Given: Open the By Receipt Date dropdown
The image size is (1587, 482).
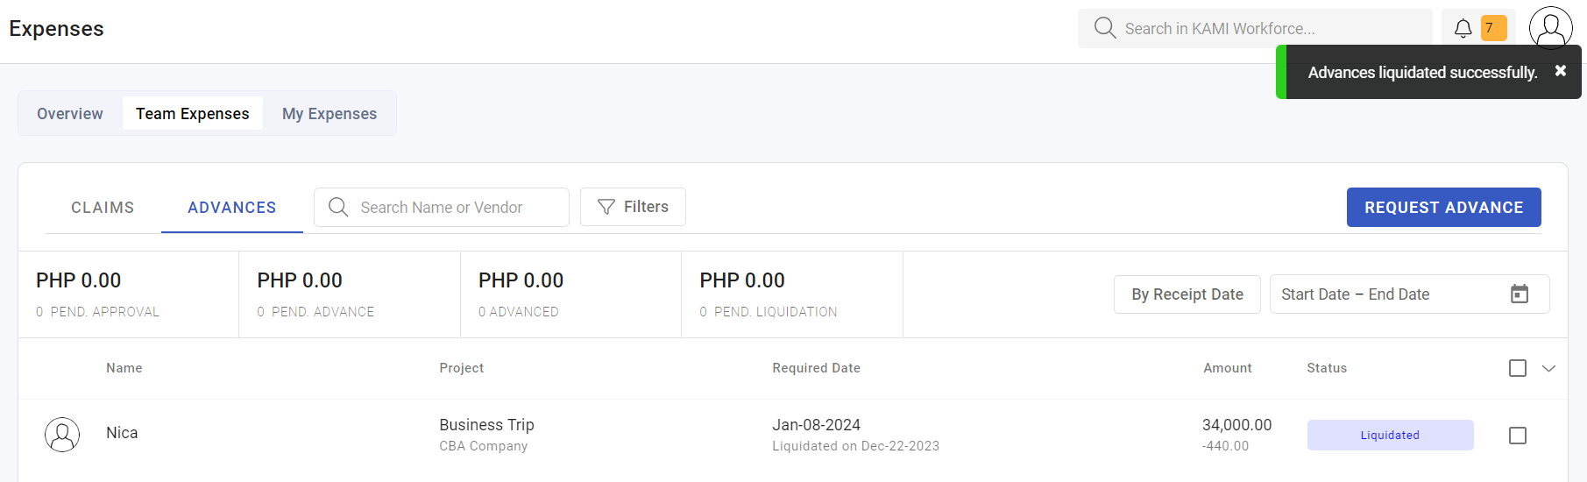Looking at the screenshot, I should (1187, 294).
